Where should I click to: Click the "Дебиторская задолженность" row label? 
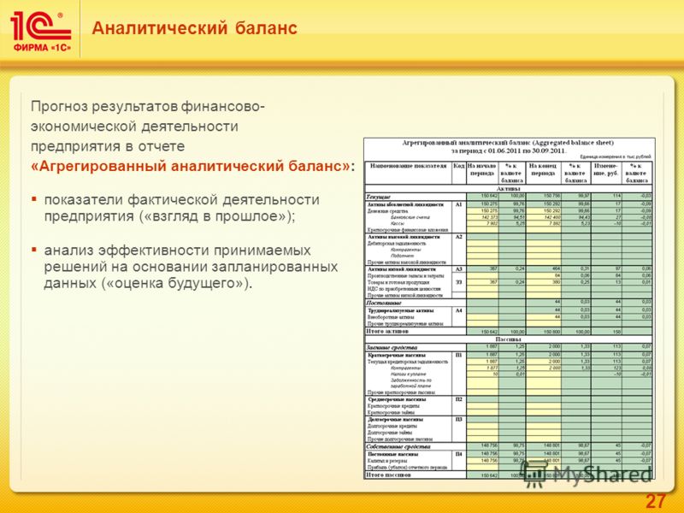coord(396,244)
